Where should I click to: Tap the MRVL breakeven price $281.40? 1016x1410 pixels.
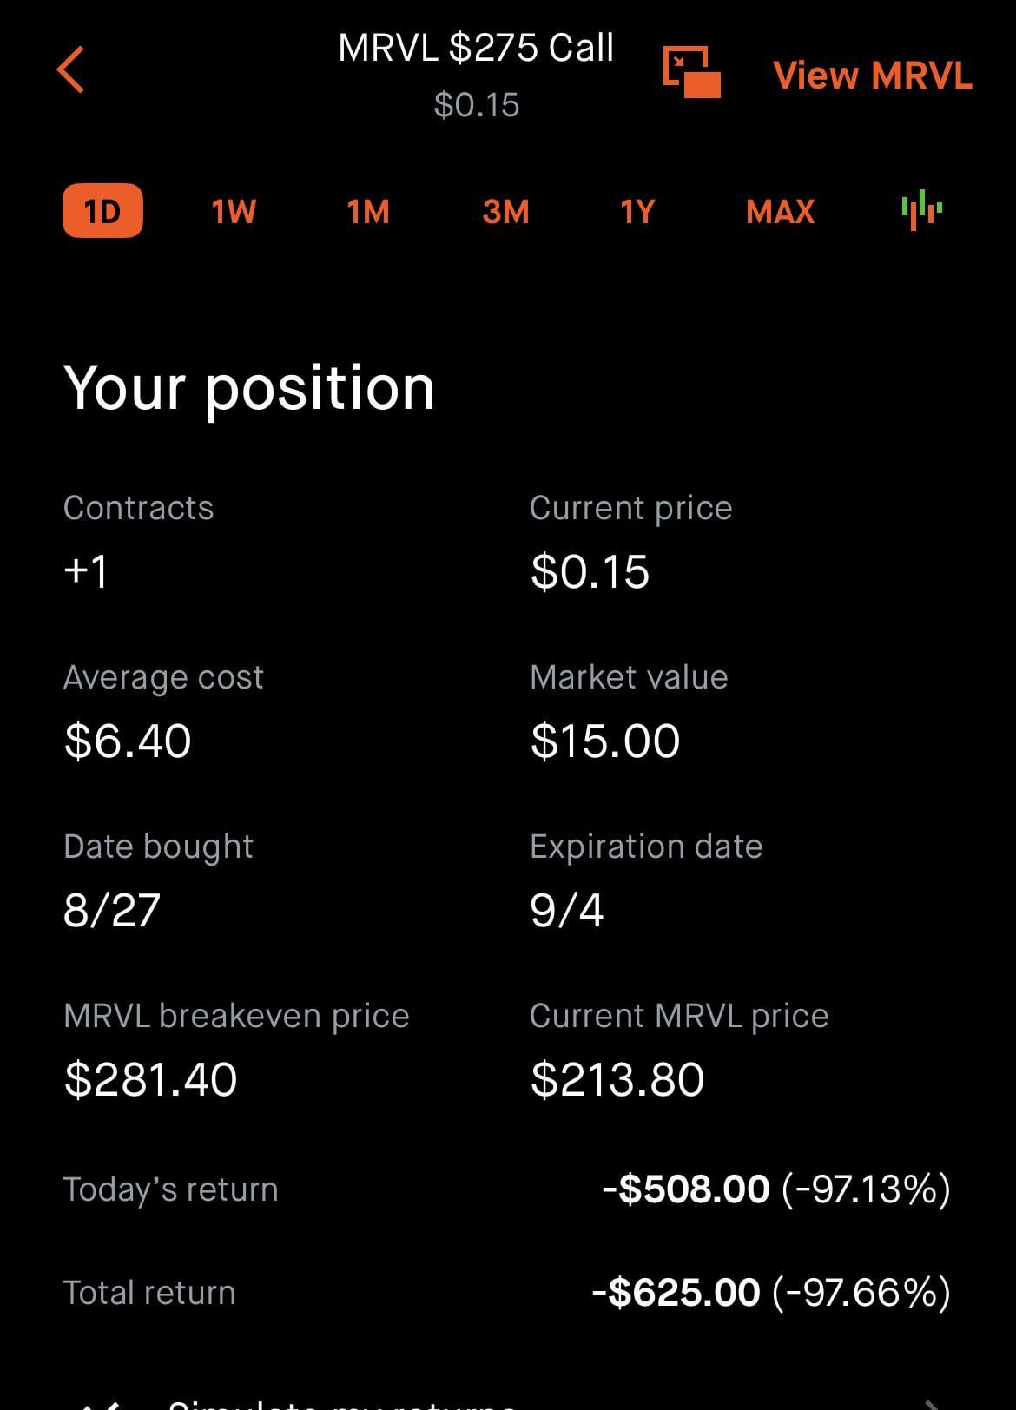click(150, 1079)
